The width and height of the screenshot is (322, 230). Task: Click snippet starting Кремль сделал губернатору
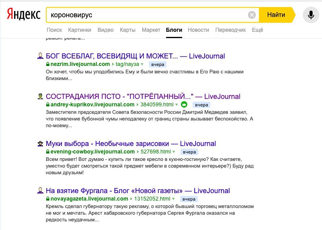pyautogui.click(x=150, y=213)
